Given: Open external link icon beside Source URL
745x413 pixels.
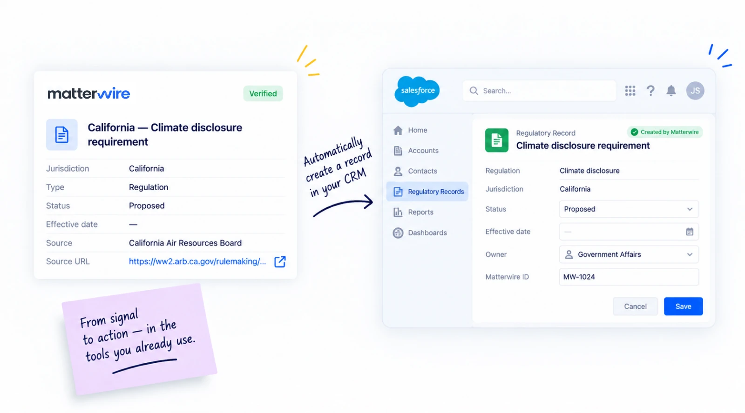Looking at the screenshot, I should (280, 262).
